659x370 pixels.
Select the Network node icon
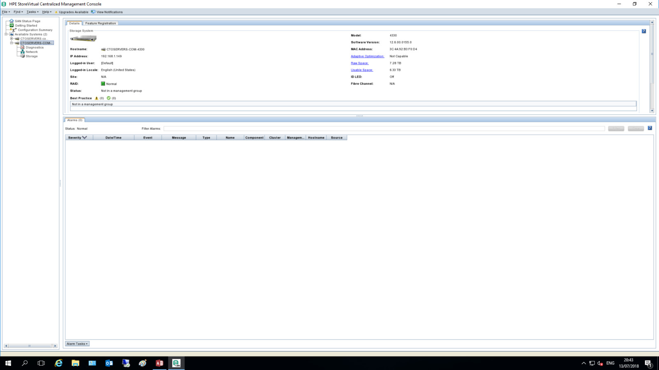click(x=23, y=52)
